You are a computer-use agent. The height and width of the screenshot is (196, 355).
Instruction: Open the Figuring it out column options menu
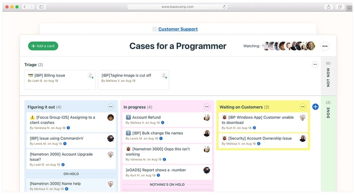pos(111,107)
